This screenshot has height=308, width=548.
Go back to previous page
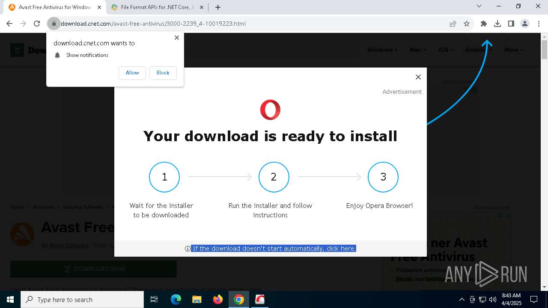(x=9, y=24)
